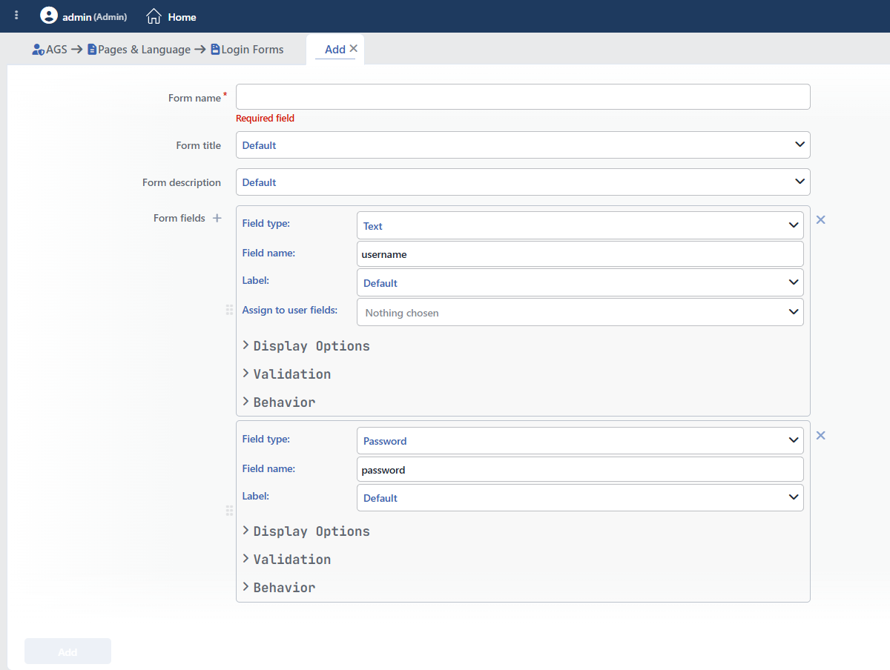Click the Login Forms document icon
The image size is (890, 670).
pyautogui.click(x=215, y=50)
